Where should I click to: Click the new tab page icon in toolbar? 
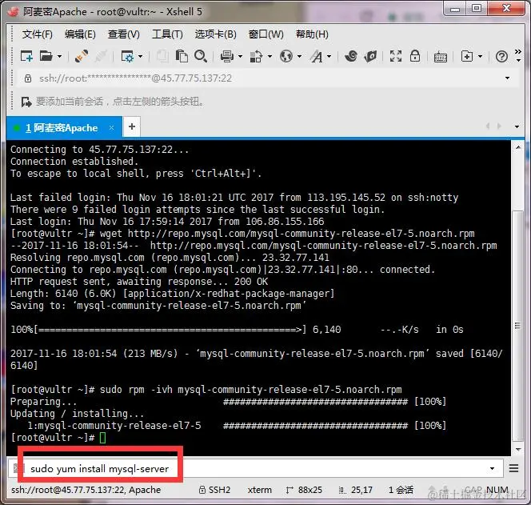pos(467,56)
